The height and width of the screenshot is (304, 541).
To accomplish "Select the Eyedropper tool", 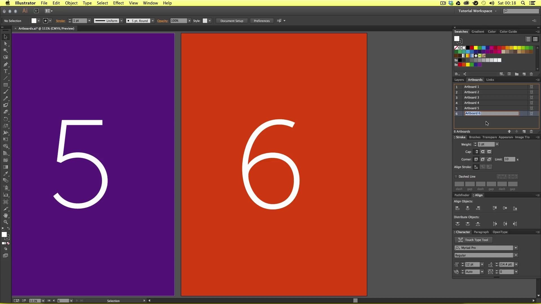I will [x=5, y=174].
